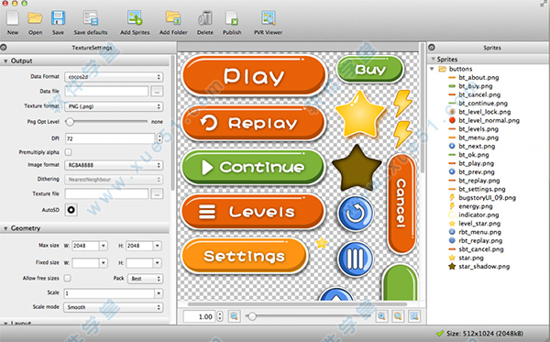This screenshot has height=342, width=550.
Task: Click the Delete trash can icon
Action: tap(205, 18)
